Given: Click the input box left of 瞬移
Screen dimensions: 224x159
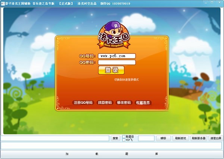Looking at the screenshot, I should coord(146,138).
